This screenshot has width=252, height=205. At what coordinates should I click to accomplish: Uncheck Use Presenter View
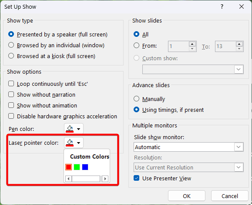pos(137,178)
